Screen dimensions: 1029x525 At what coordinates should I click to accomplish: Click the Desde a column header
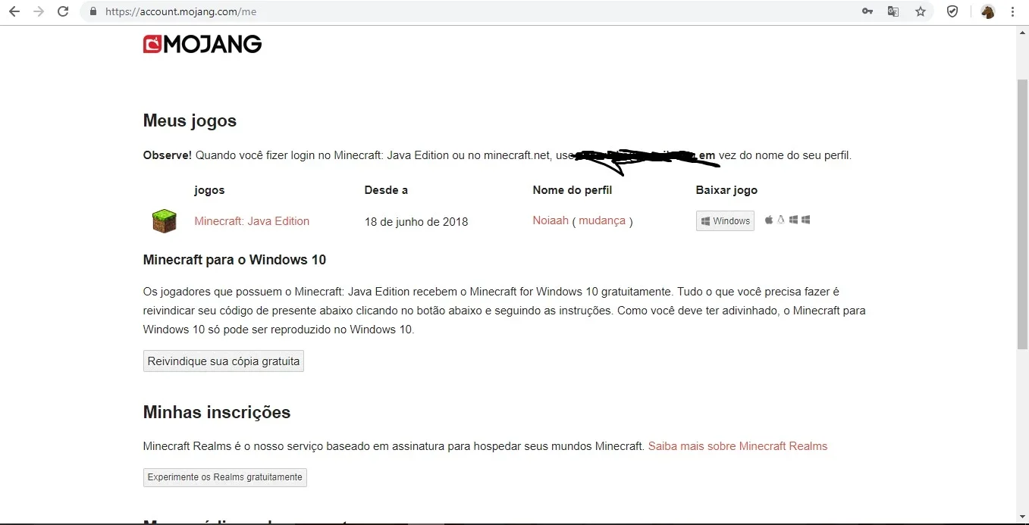point(386,190)
